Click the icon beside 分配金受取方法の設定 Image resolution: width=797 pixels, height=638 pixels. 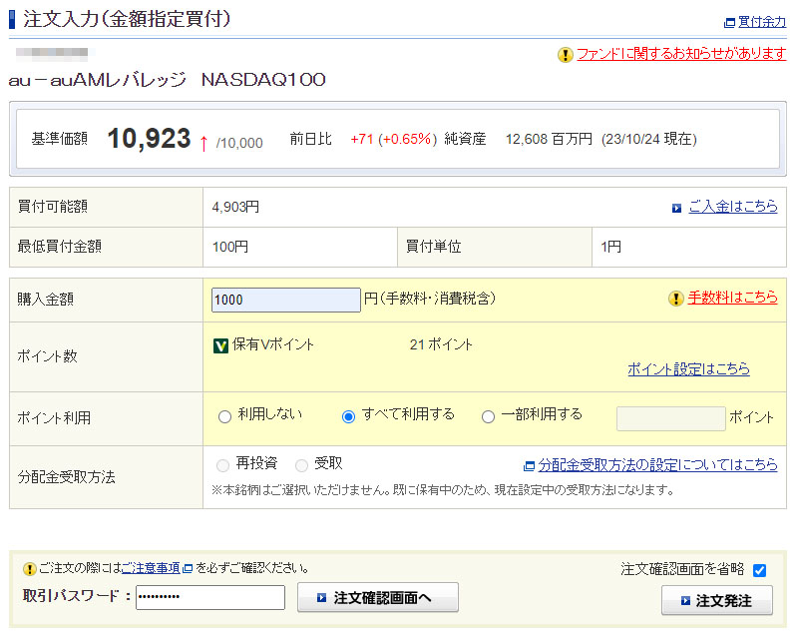click(530, 465)
